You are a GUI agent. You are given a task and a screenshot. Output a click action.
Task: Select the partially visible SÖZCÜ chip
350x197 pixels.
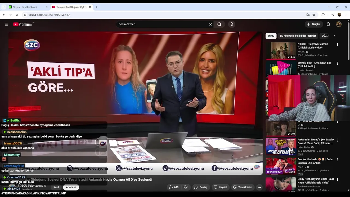click(x=325, y=36)
